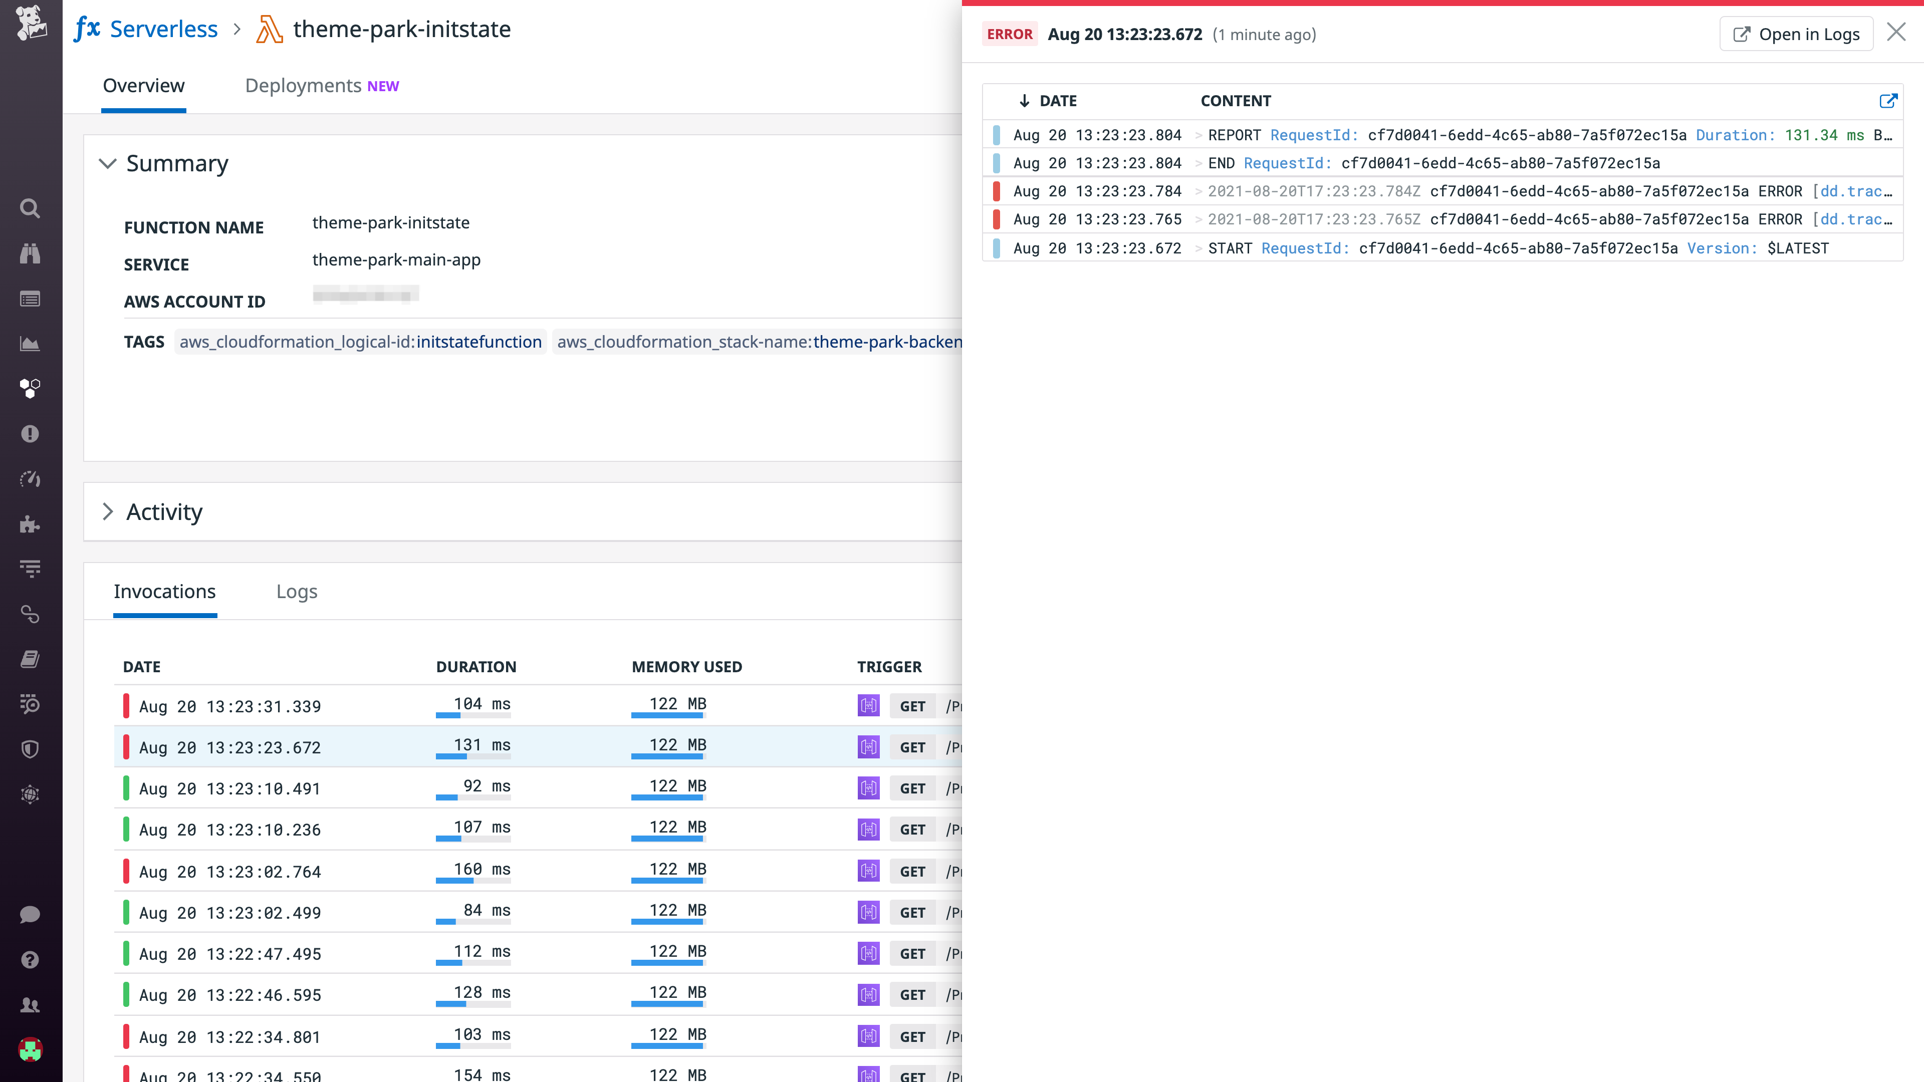Switch to the Deployments tab
Image resolution: width=1924 pixels, height=1082 pixels.
click(x=303, y=85)
